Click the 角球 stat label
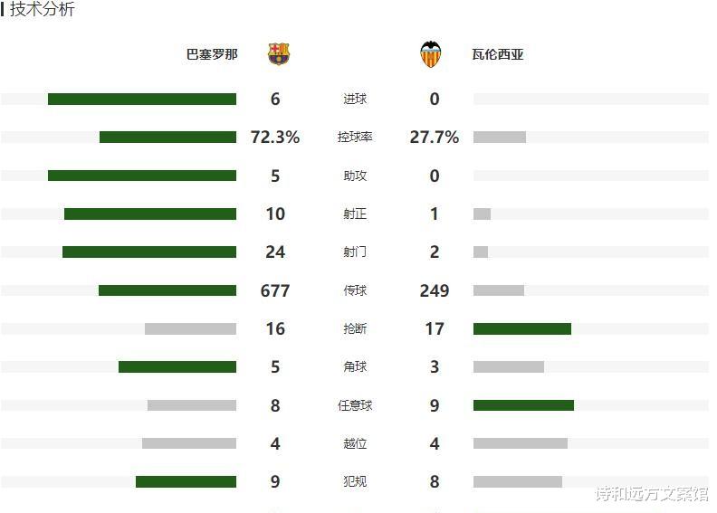This screenshot has height=513, width=717. pyautogui.click(x=355, y=367)
